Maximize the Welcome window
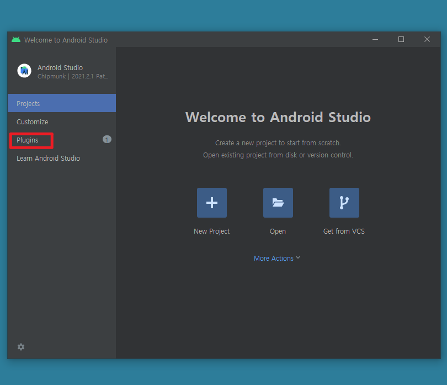Screen dimensions: 447x385 pos(401,39)
